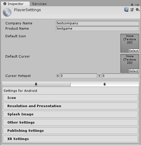This screenshot has height=145, width=141.
Task: Open the gear settings dropdown icon
Action: coord(137,10)
